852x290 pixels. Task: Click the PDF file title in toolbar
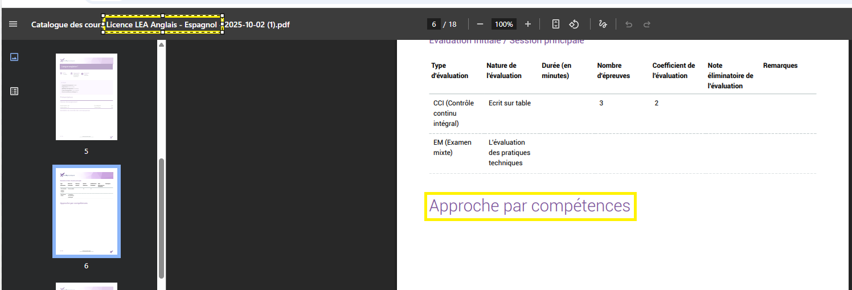click(x=161, y=24)
